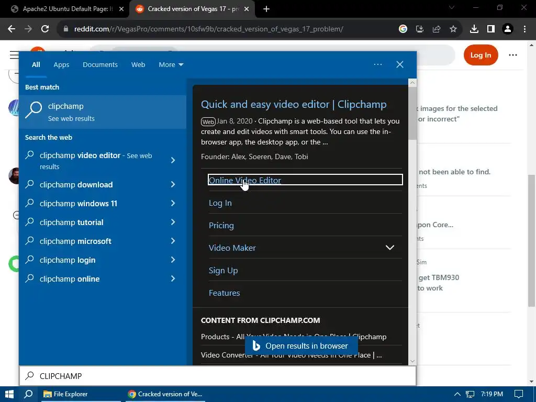Bookmark this page with the star
Viewport: 536px width, 402px height.
coord(453,29)
